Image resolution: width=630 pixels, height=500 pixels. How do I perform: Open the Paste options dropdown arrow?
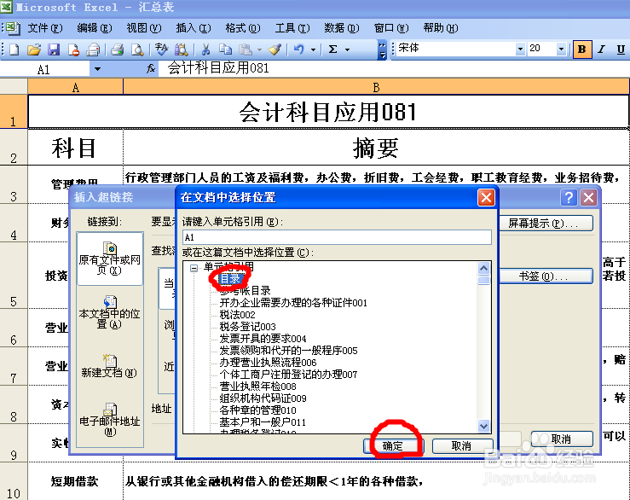tap(259, 49)
